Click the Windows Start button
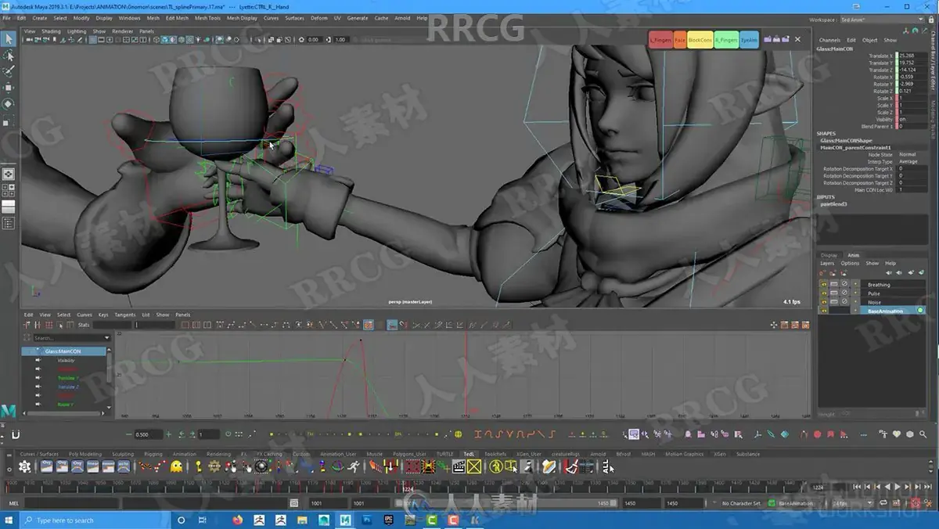 click(9, 520)
